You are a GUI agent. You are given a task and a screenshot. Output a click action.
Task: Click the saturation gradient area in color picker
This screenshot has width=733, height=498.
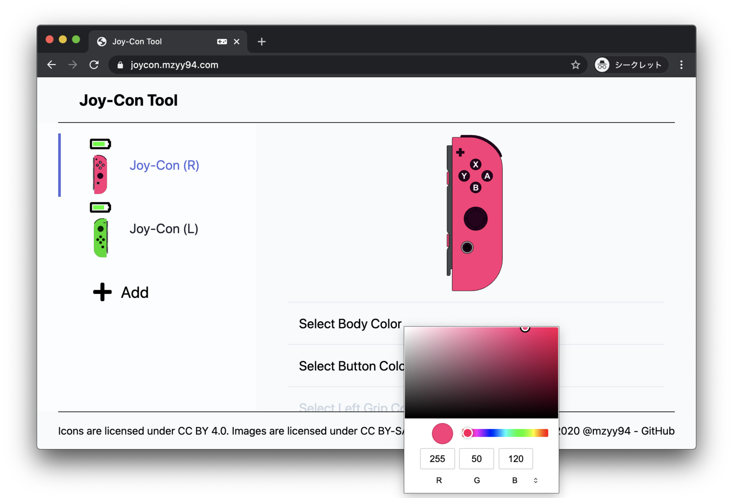point(481,373)
